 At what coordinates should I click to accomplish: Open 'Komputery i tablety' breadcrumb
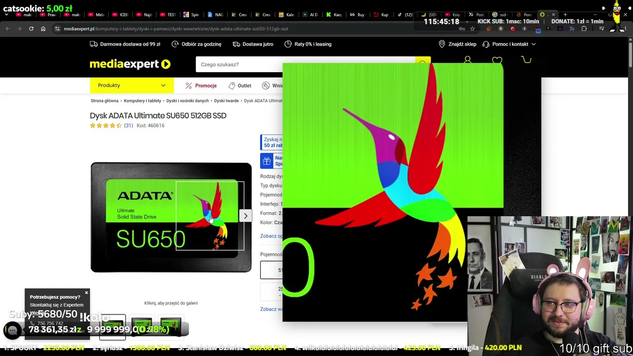[142, 101]
